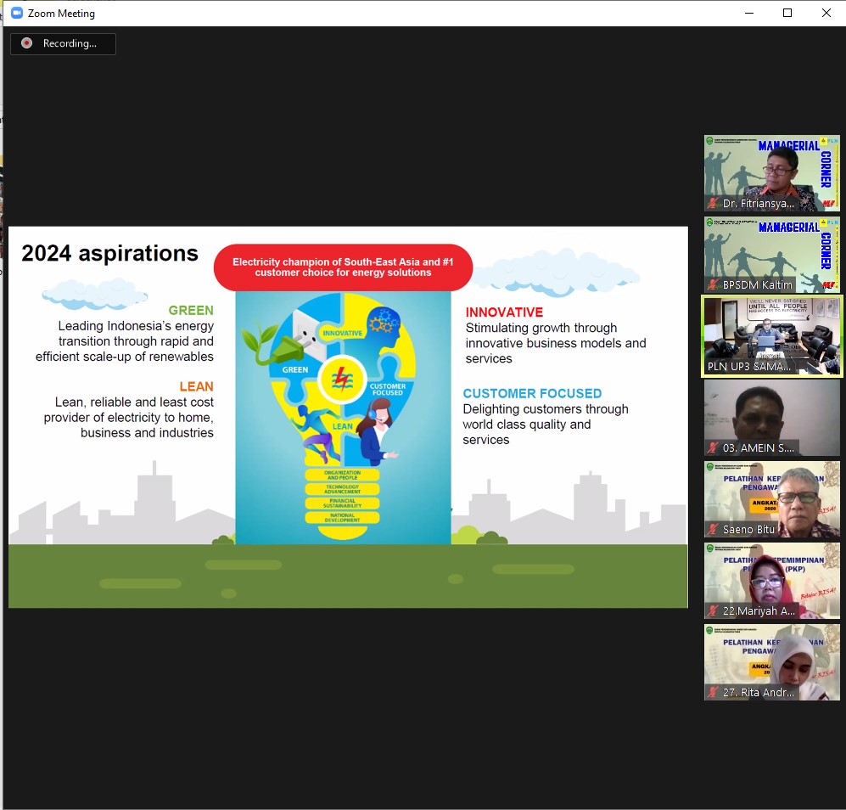The width and height of the screenshot is (846, 810).
Task: Click the INNOVATIVE heading on the slide
Action: coord(504,312)
